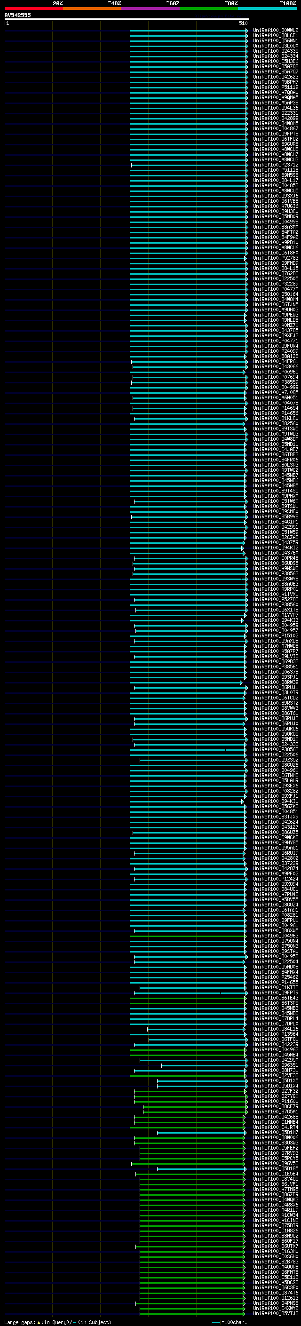Viewport: 301px width, 1326px height.
Task: Select the UniRef100_P23712 label
Action: 275,165
